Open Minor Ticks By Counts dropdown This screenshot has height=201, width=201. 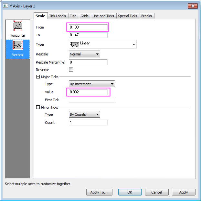[84, 114]
